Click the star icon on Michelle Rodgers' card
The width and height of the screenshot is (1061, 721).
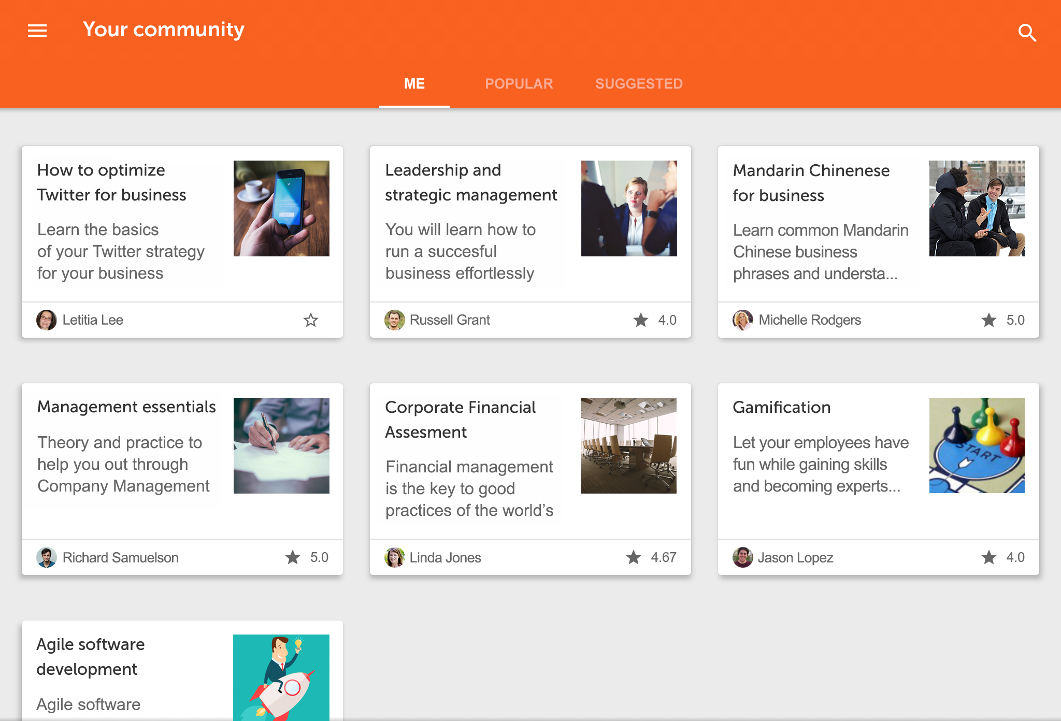[989, 320]
